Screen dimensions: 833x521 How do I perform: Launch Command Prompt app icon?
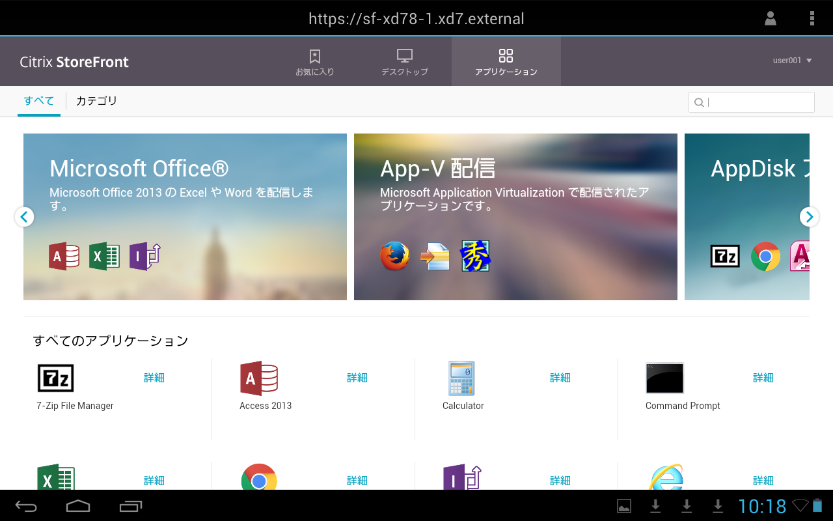pos(664,378)
